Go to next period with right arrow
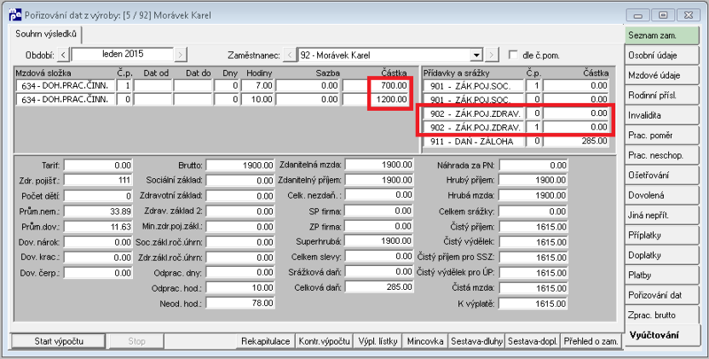Image resolution: width=709 pixels, height=359 pixels. (181, 55)
